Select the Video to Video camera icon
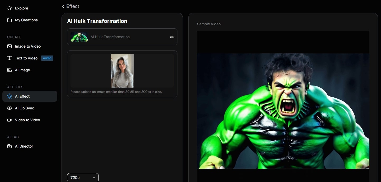Screen dimensions: 381x182 [x=10, y=120]
